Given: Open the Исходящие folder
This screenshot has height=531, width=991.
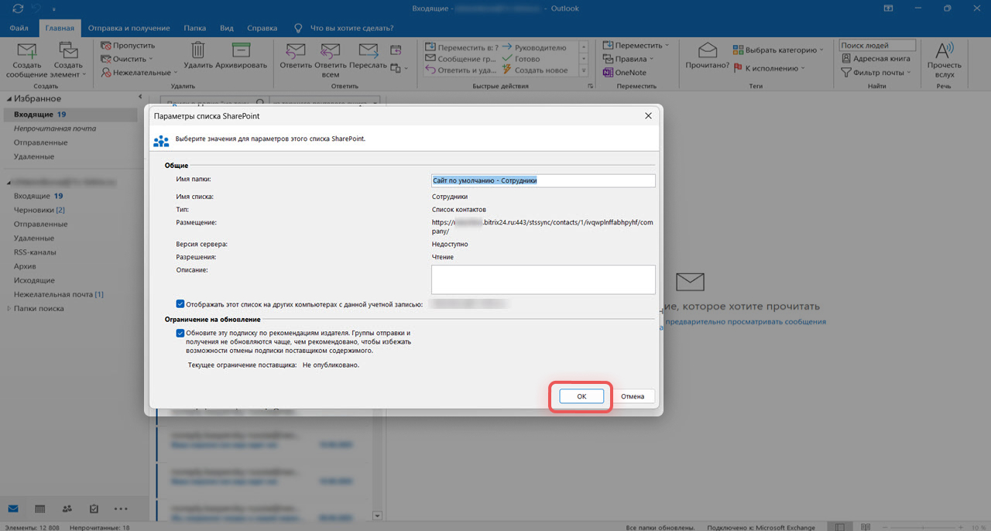Looking at the screenshot, I should [34, 280].
